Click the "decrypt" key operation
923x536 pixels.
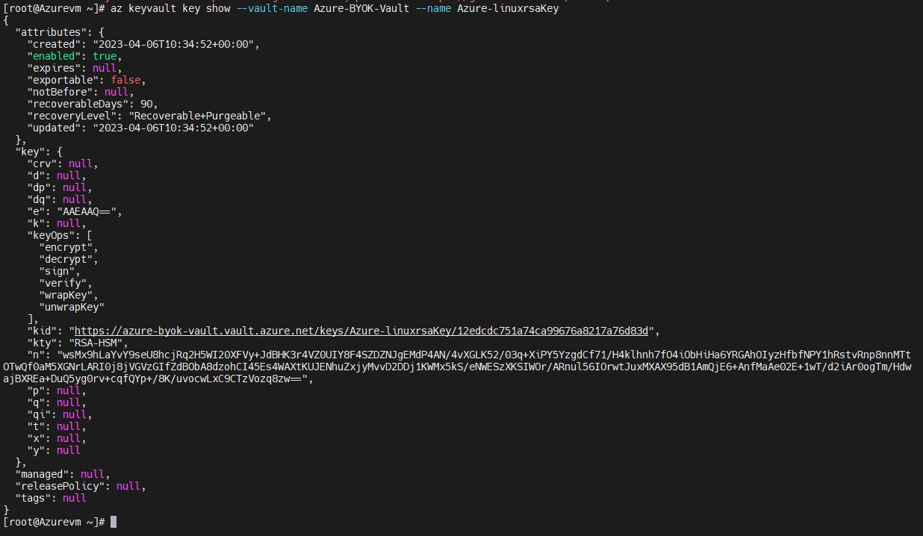click(x=66, y=259)
